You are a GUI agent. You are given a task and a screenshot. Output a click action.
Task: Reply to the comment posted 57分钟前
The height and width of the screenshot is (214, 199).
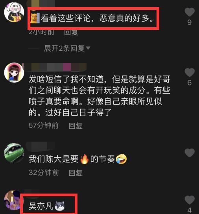click(x=76, y=126)
